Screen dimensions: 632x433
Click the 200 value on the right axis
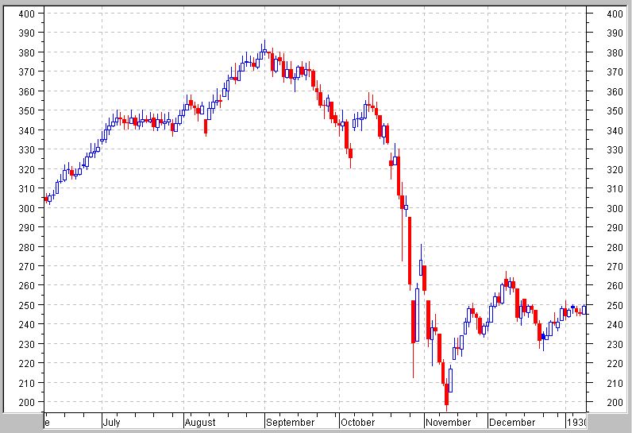pyautogui.click(x=615, y=402)
